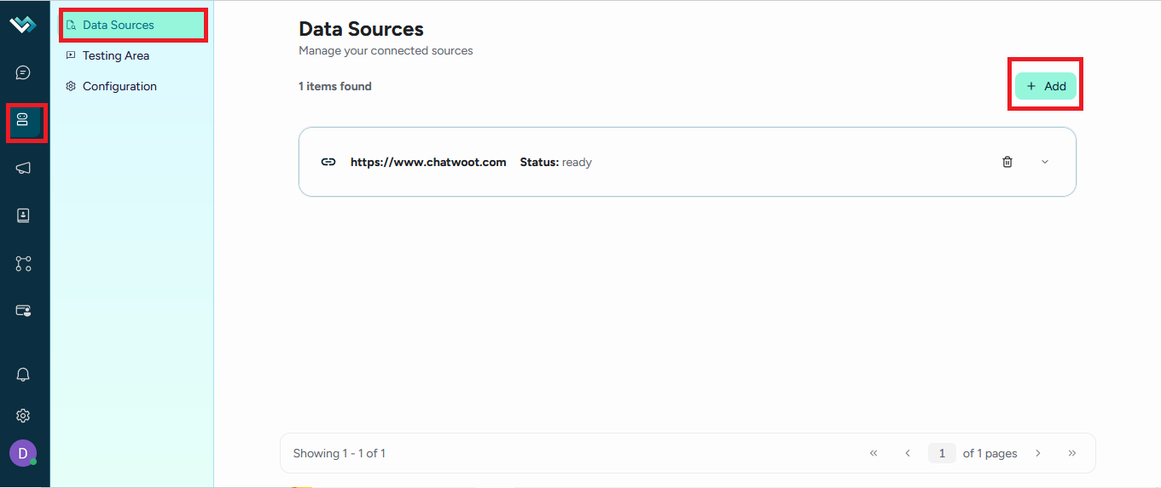The height and width of the screenshot is (488, 1161).
Task: Click the purple D profile avatar
Action: [23, 453]
